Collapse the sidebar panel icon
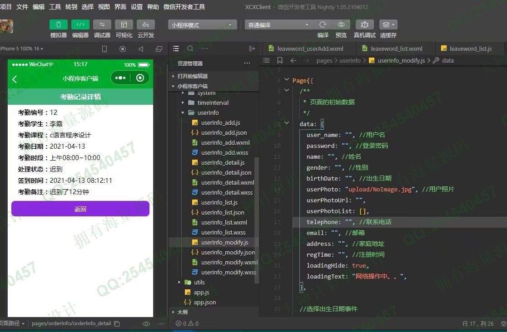Image resolution: width=507 pixels, height=332 pixels. (x=252, y=49)
